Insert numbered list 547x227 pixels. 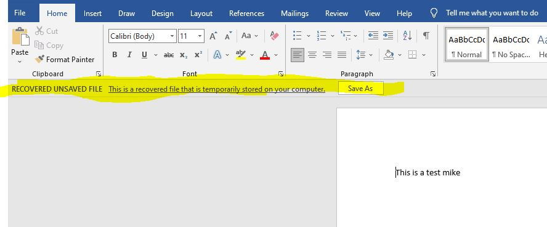(x=322, y=36)
